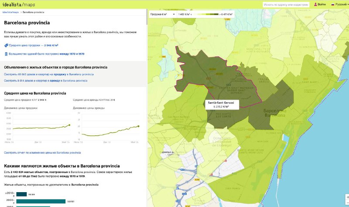Click the user icon beside Войти
The image size is (349, 207).
(x=315, y=4)
